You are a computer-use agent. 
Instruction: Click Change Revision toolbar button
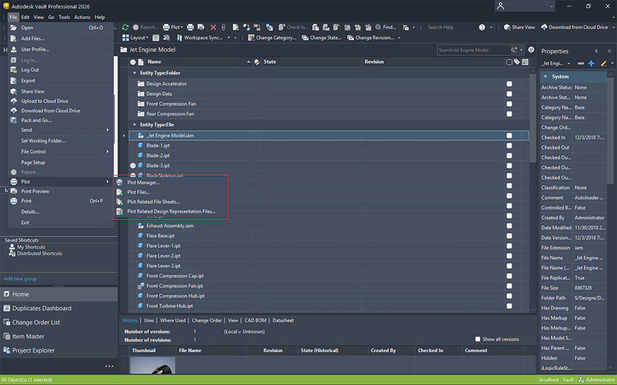click(x=371, y=38)
